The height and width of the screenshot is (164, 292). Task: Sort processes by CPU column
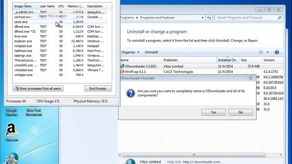pos(61,6)
